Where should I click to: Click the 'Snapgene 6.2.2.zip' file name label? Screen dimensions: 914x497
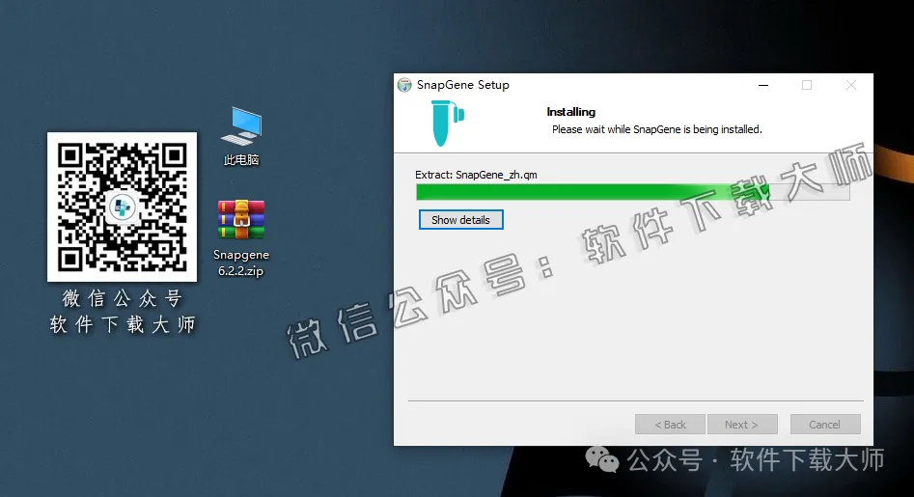(240, 262)
